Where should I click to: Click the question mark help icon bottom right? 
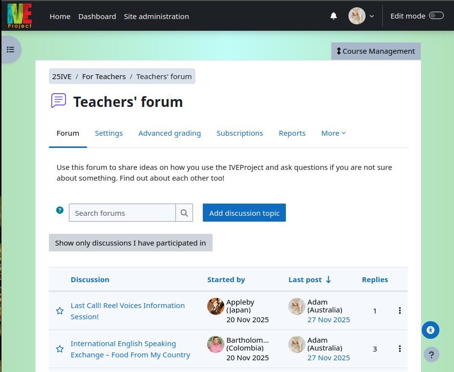coord(431,354)
